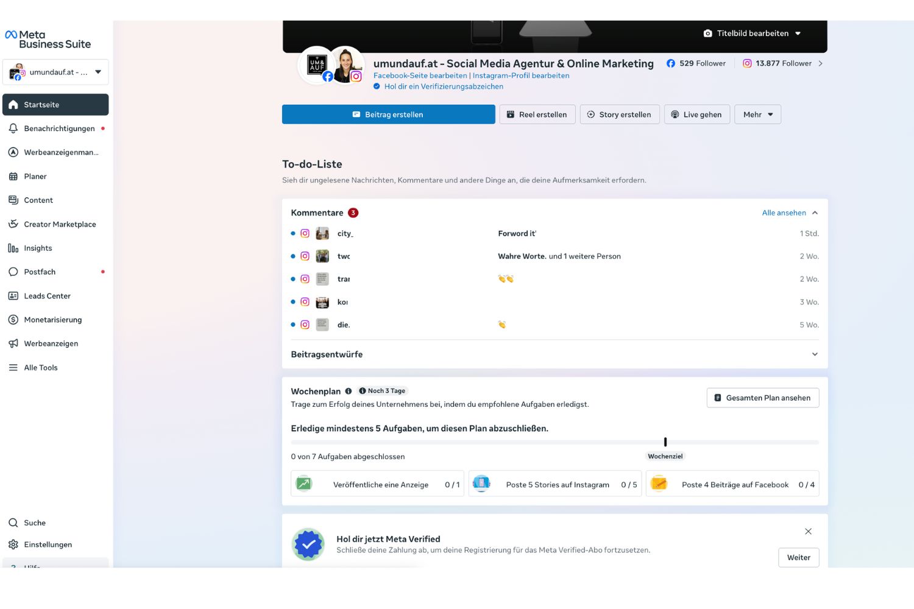Open 'Wahre Worte. und 1 weitere Person' comment
The width and height of the screenshot is (914, 609).
click(x=559, y=256)
